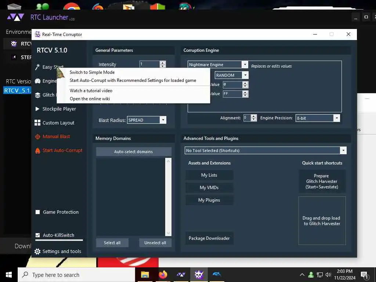The height and width of the screenshot is (282, 376).
Task: Select RTCV_5.1 version in launcher list
Action: [x=17, y=90]
